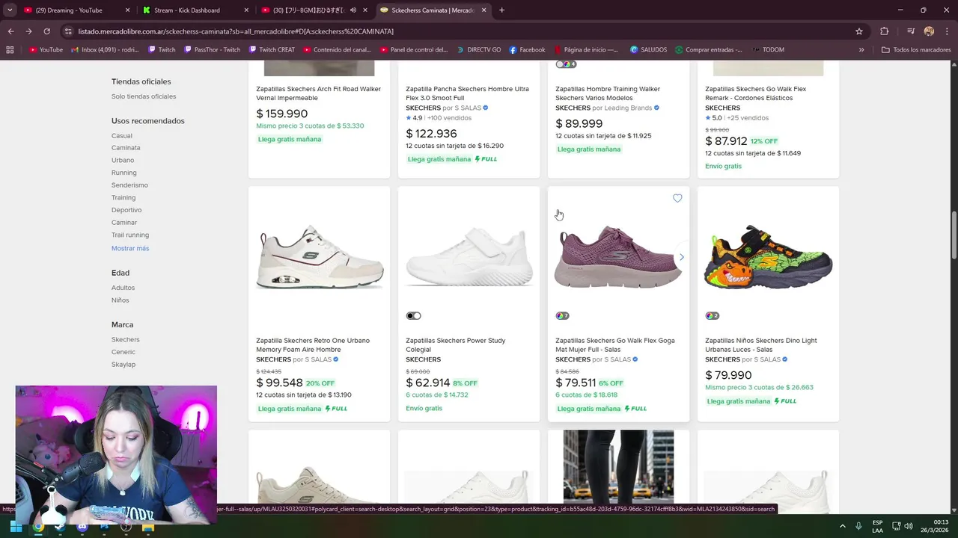This screenshot has height=538, width=958.
Task: Click the address bar URL field
Action: [464, 31]
